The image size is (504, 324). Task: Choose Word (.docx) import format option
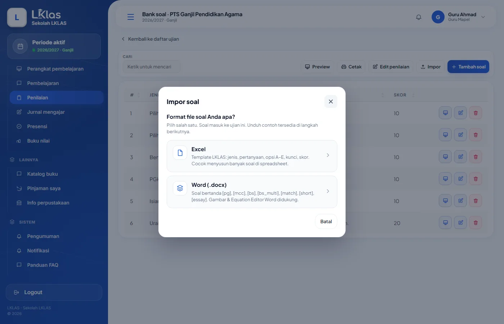click(x=252, y=192)
